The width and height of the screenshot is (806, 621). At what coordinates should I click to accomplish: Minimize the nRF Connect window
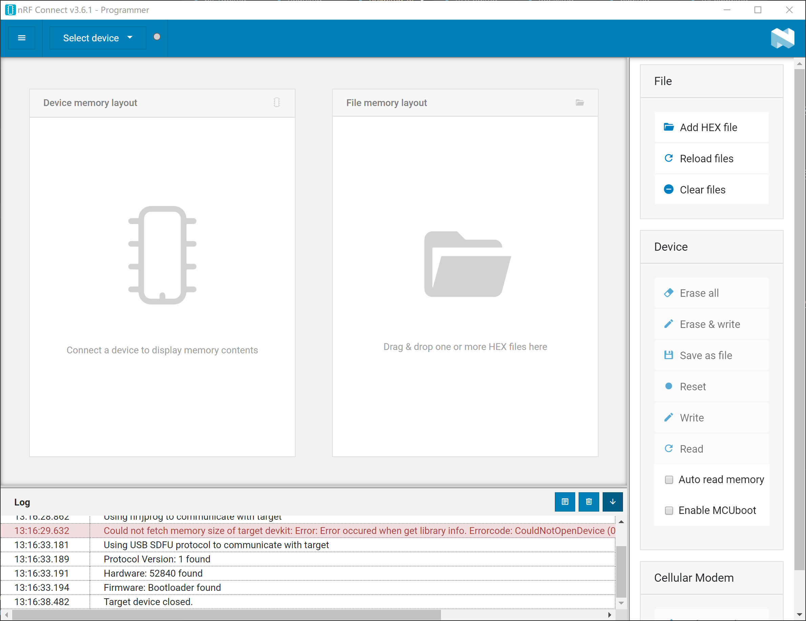coord(727,10)
